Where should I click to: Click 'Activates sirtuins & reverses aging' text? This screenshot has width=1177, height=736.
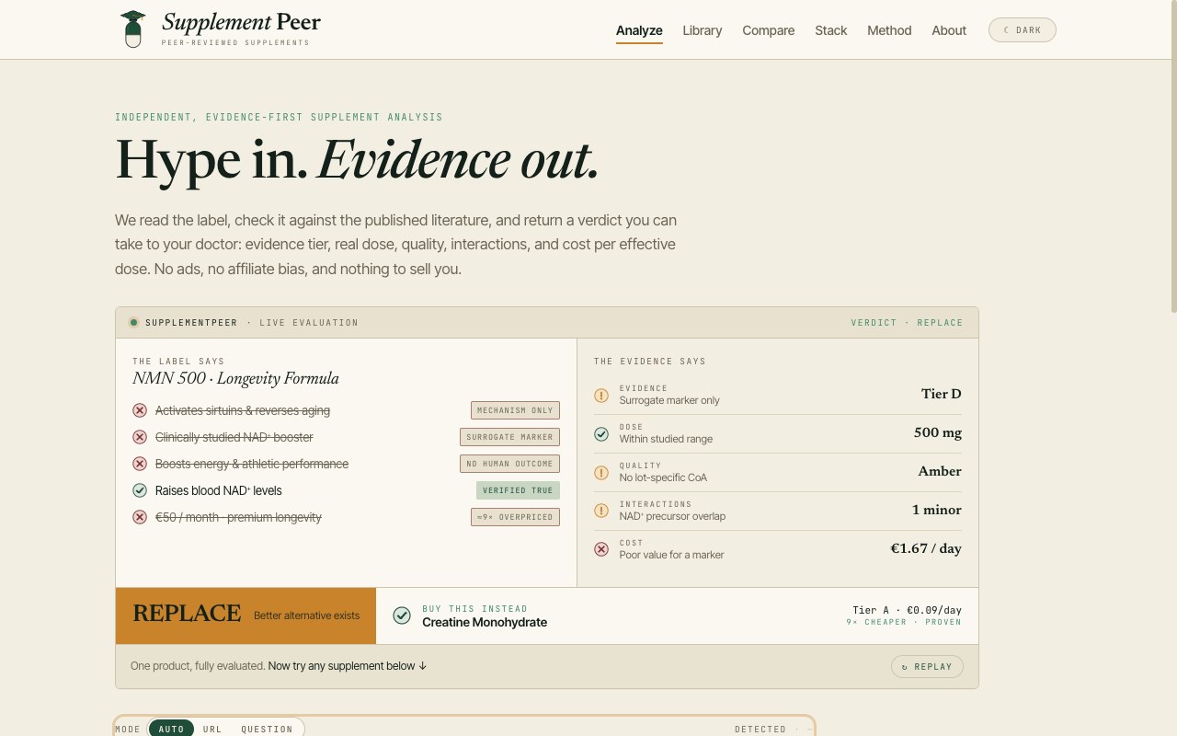click(243, 410)
